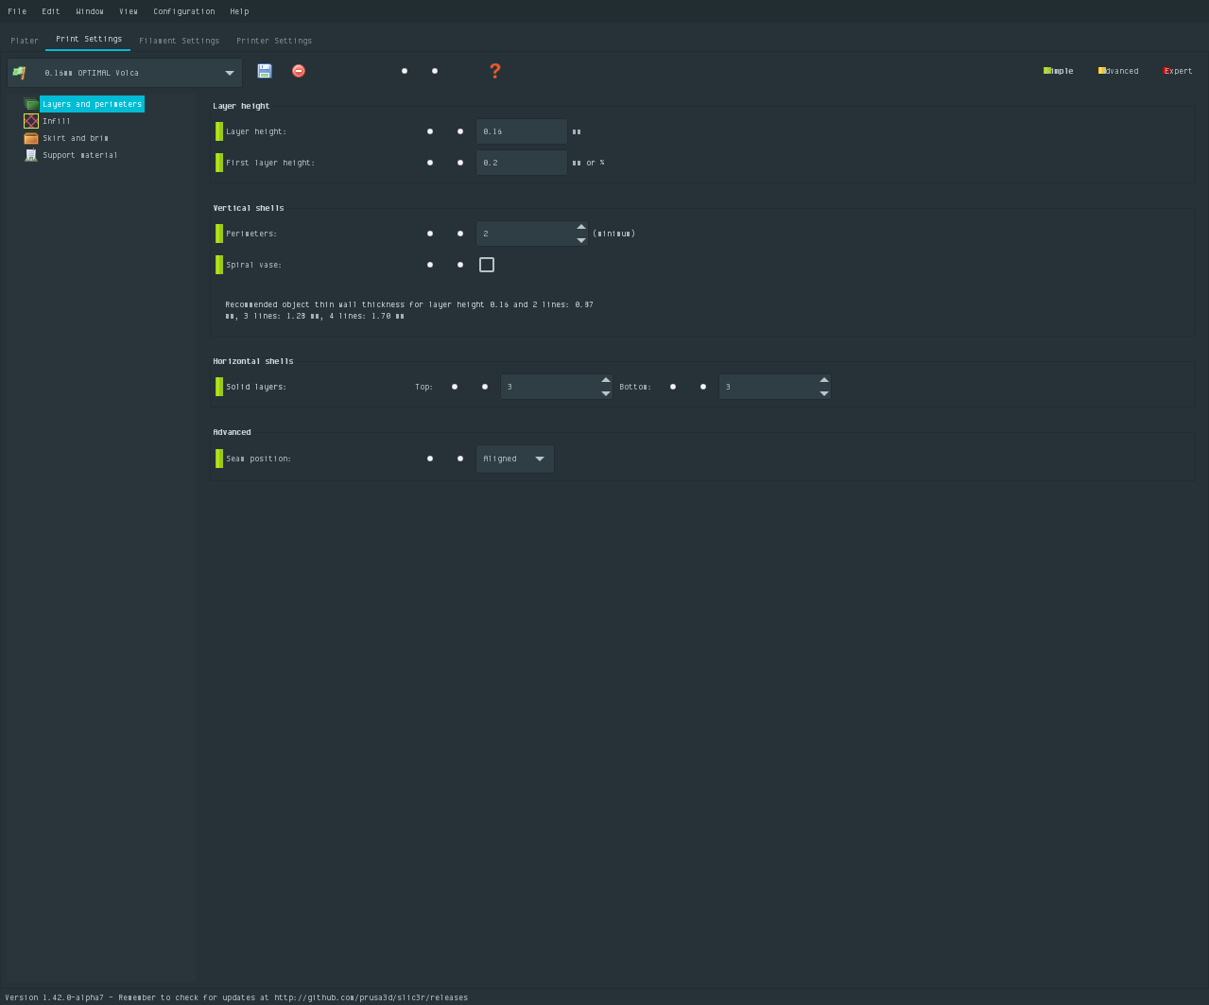Open Support material settings page
Viewport: 1209px width, 1005px height.
80,155
